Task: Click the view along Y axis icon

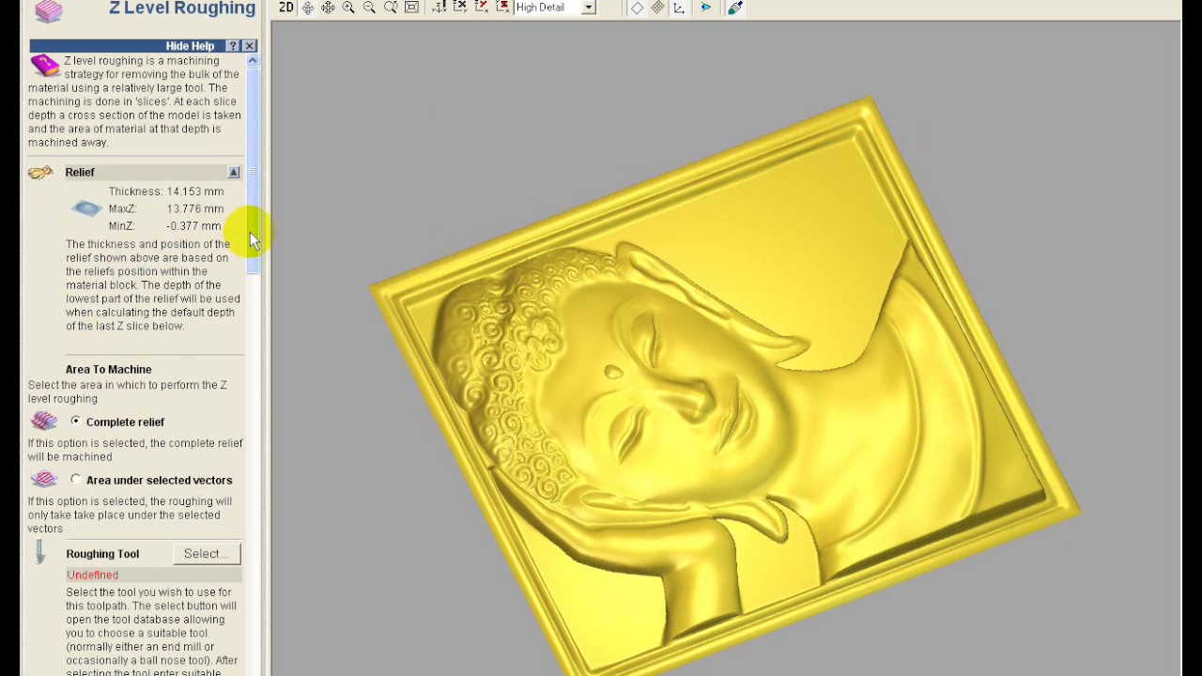Action: point(481,8)
